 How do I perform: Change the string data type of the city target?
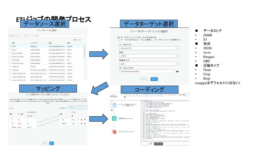click(73, 120)
